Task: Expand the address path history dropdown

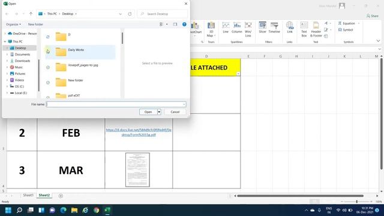Action: click(x=120, y=14)
